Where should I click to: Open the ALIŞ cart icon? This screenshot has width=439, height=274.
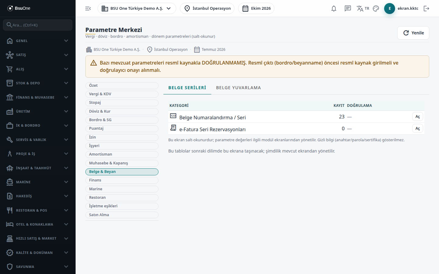click(x=10, y=69)
